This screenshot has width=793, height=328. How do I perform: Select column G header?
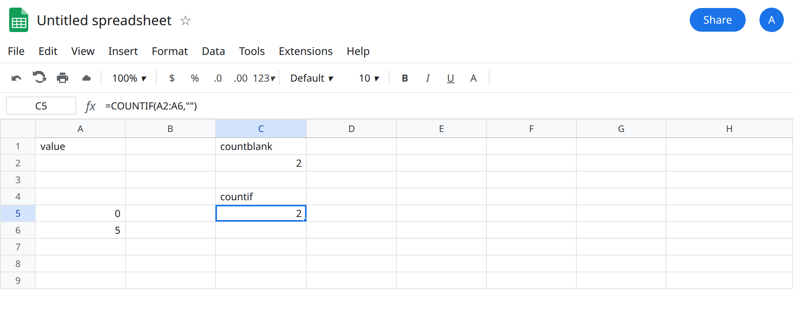pos(621,129)
